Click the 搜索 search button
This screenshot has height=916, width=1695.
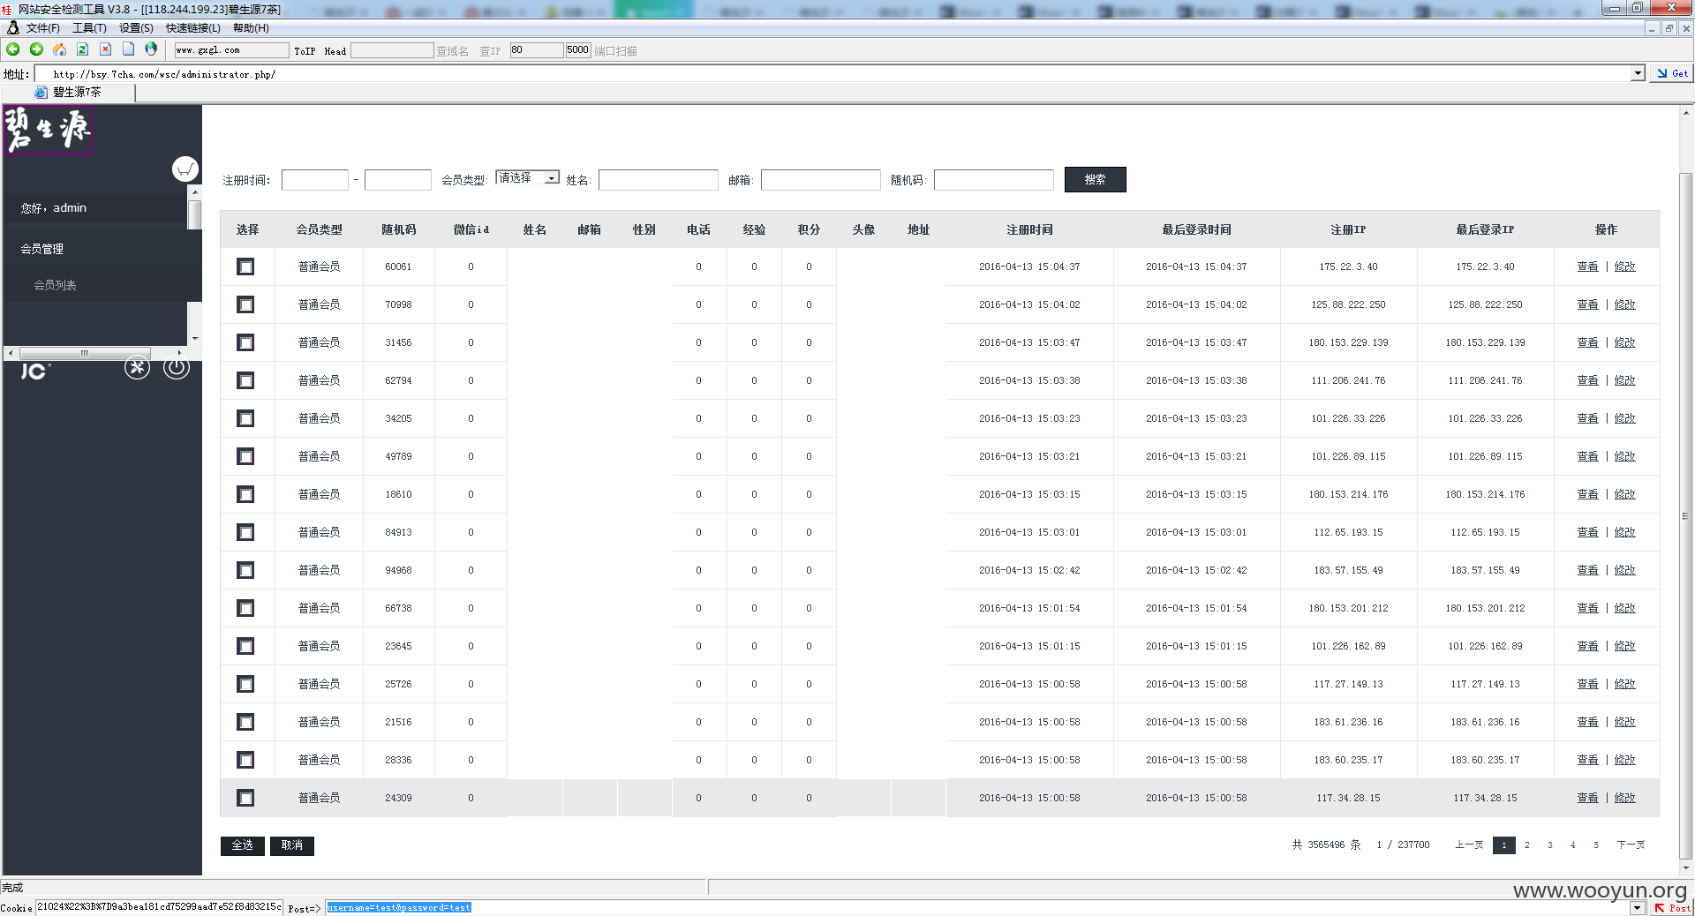point(1095,179)
